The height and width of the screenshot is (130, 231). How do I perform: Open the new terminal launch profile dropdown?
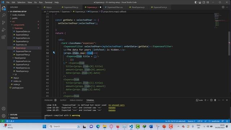208,100
